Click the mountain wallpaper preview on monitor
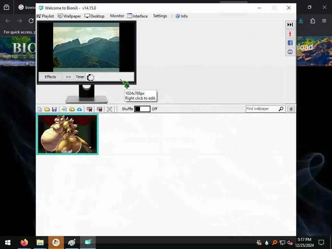332x249 pixels. click(x=86, y=47)
